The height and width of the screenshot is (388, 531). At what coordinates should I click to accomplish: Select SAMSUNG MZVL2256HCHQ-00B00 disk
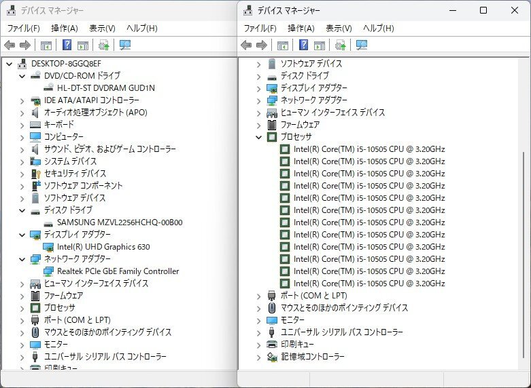pyautogui.click(x=120, y=222)
